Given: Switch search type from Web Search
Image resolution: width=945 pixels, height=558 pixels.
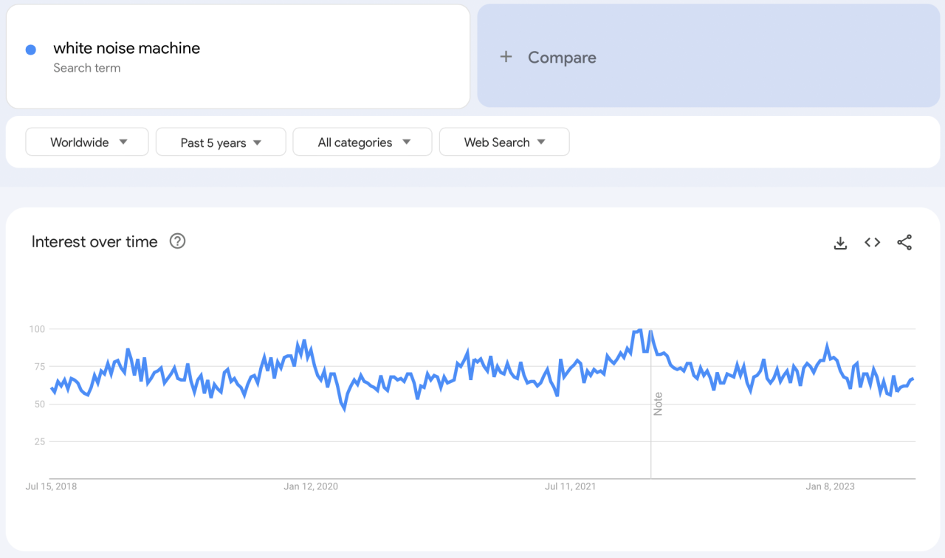Looking at the screenshot, I should 504,142.
